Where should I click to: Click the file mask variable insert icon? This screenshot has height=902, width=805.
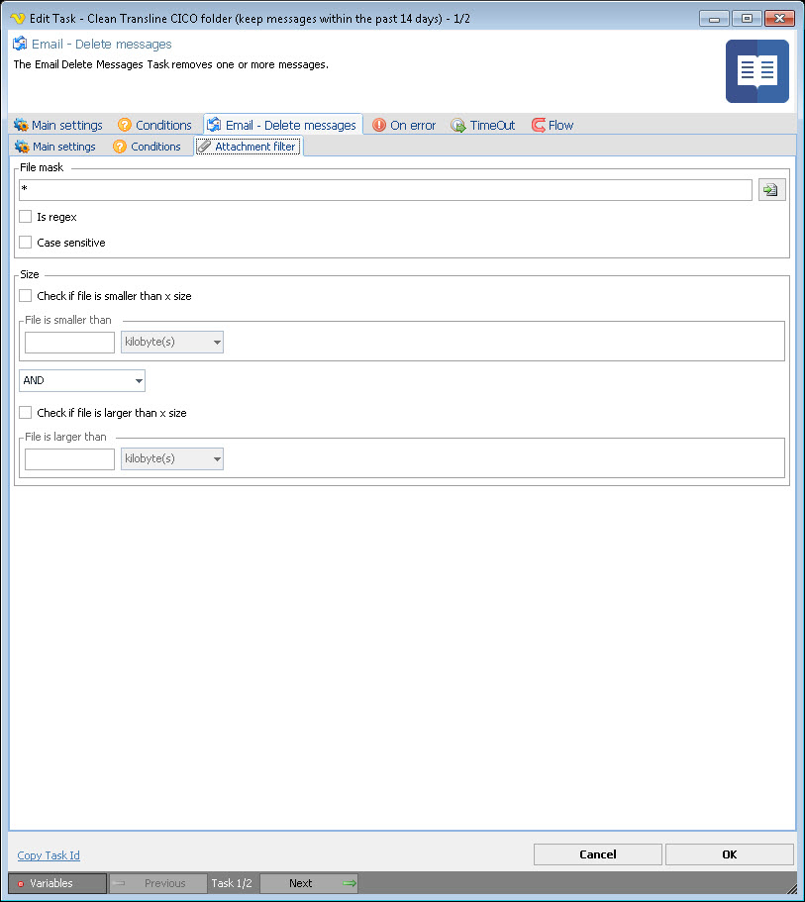pyautogui.click(x=771, y=190)
